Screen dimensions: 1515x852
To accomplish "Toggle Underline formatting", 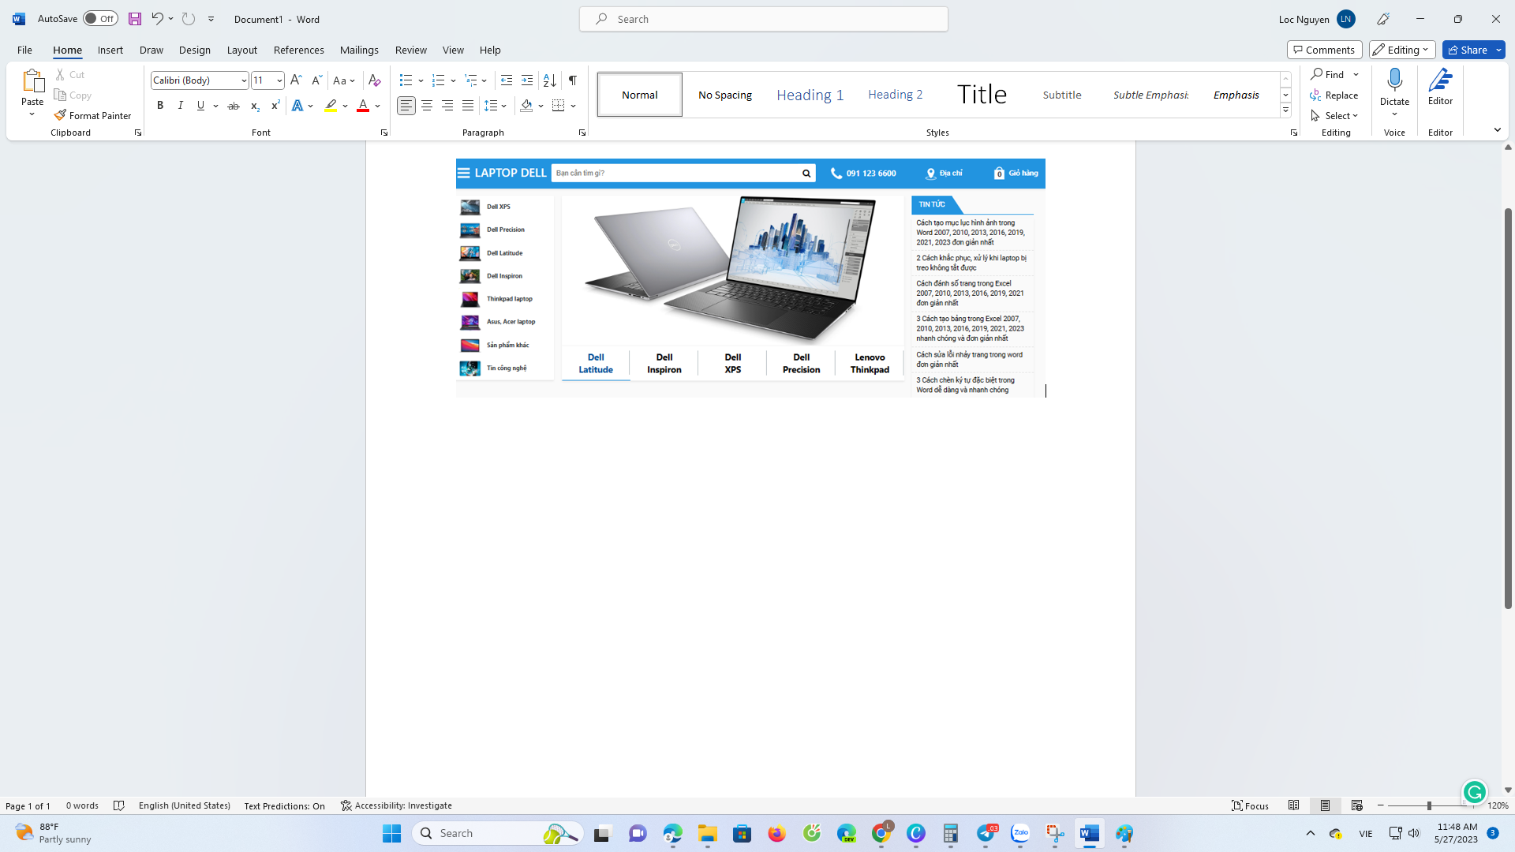I will point(201,106).
